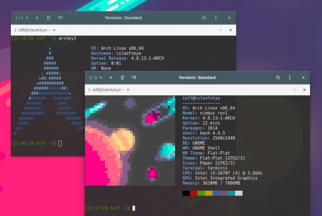Click 'Kernel Release: 4.8.13-1-ARCH' line
Screen dimensions: 322x216
(x=127, y=58)
